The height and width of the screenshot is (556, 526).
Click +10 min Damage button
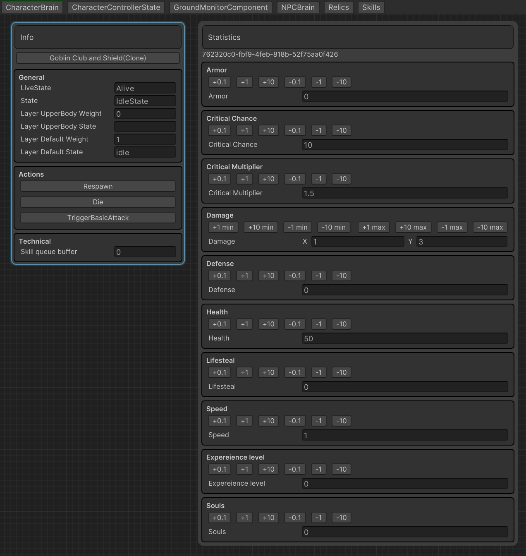coord(261,227)
